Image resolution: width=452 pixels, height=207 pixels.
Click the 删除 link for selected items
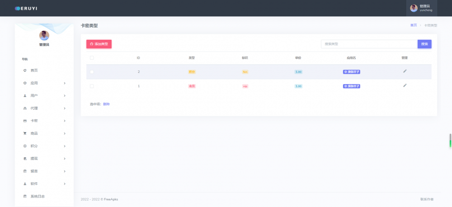coord(106,104)
